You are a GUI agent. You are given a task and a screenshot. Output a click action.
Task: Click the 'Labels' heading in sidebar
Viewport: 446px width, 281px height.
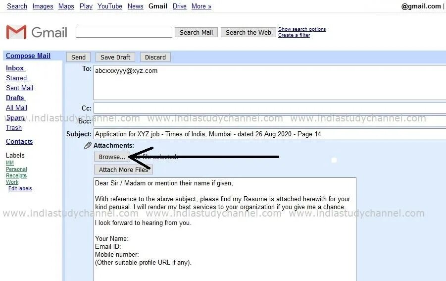[15, 156]
